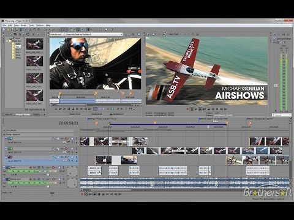Stop playback in the Trimmer window
294x220 pixels.
click(x=73, y=109)
